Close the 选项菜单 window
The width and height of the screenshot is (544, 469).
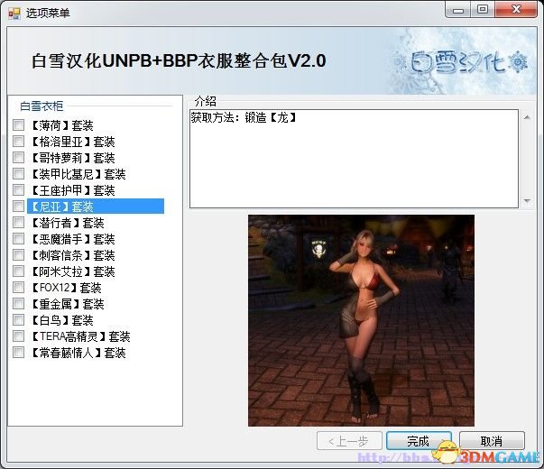516,10
